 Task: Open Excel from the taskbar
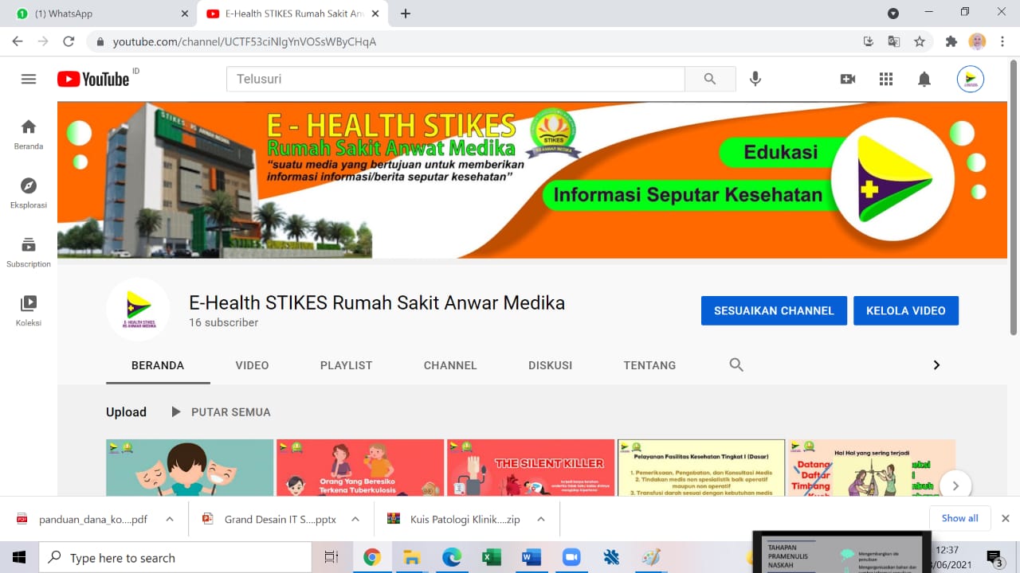coord(491,557)
